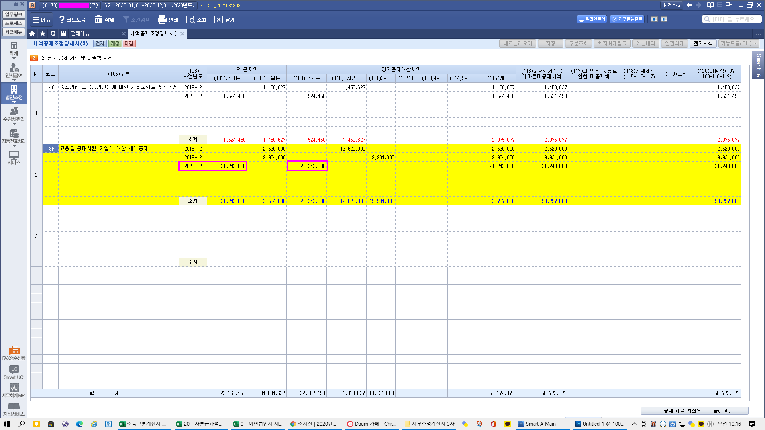
Task: Click the 조회 search document icon
Action: [x=191, y=20]
